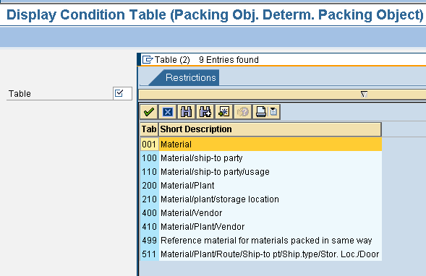Cancel the dialog with blue X icon

(x=167, y=112)
